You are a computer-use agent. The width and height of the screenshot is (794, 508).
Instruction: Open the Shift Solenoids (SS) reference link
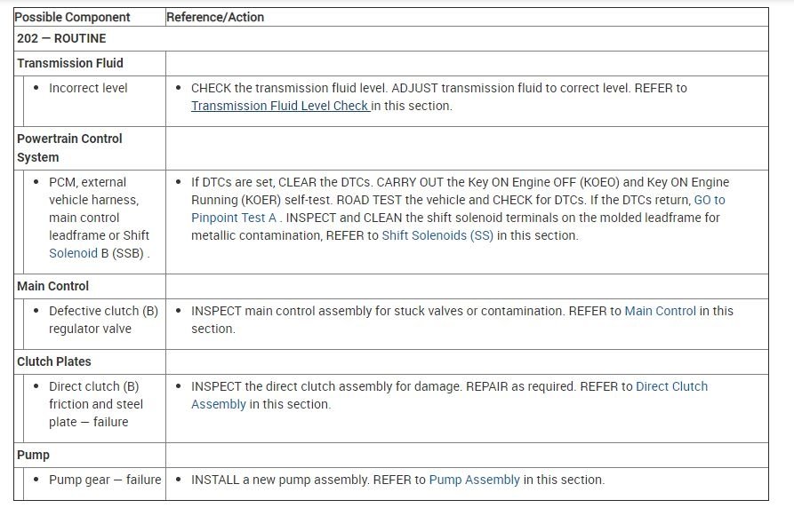437,235
